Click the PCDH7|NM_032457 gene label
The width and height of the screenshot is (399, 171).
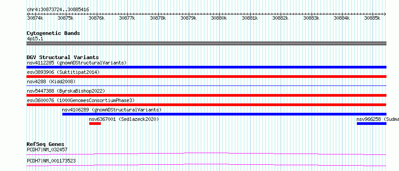point(47,150)
